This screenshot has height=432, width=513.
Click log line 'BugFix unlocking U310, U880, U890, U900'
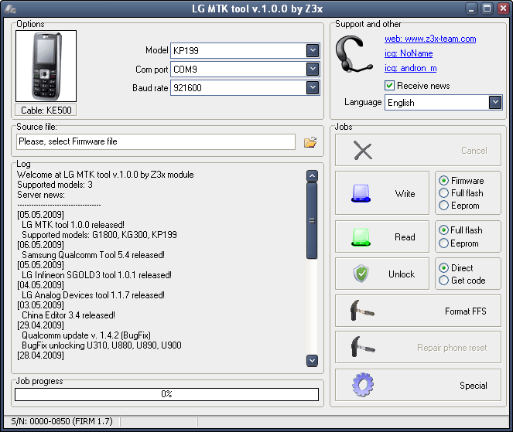coord(102,345)
